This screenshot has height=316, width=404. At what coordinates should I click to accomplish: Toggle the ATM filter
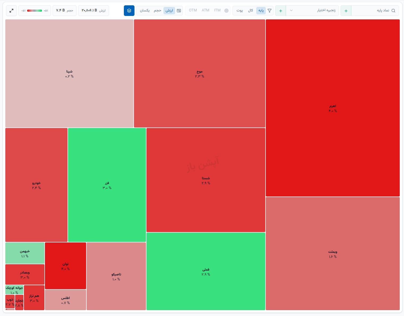205,10
